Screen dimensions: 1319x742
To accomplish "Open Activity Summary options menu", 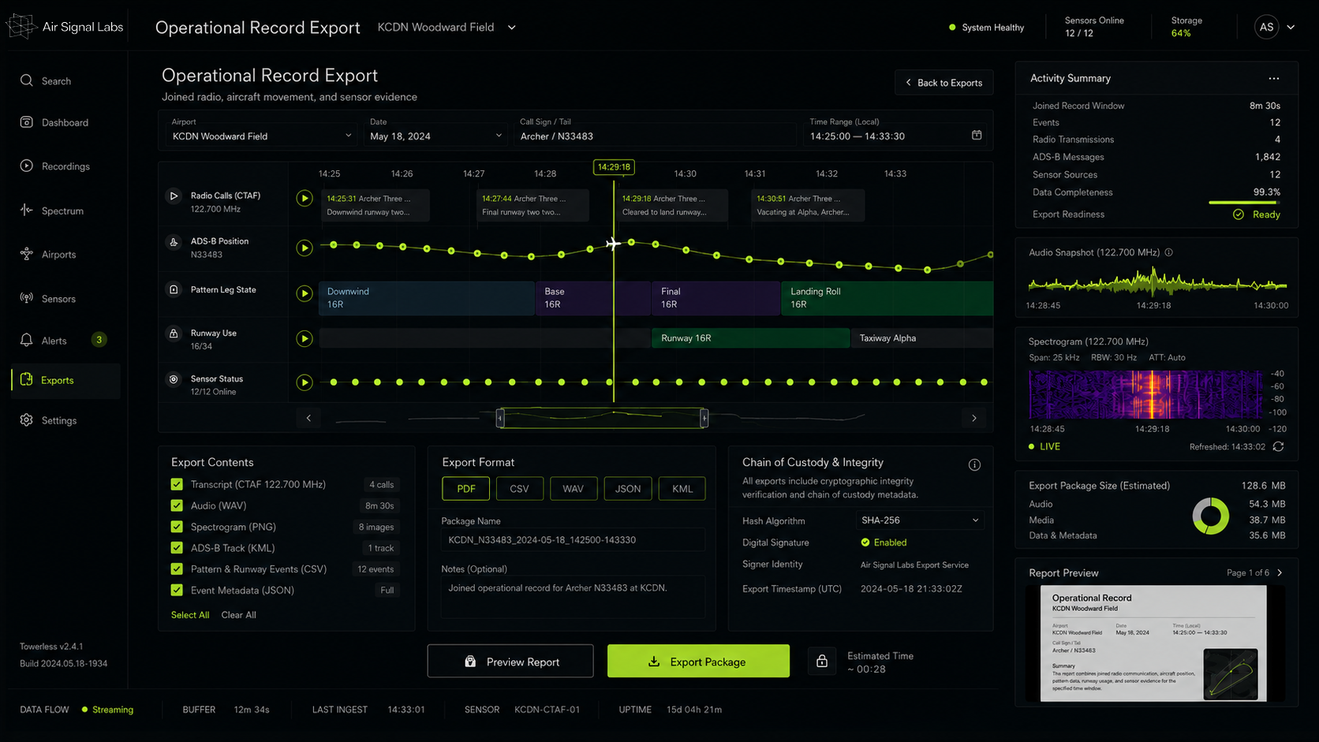I will [x=1274, y=78].
